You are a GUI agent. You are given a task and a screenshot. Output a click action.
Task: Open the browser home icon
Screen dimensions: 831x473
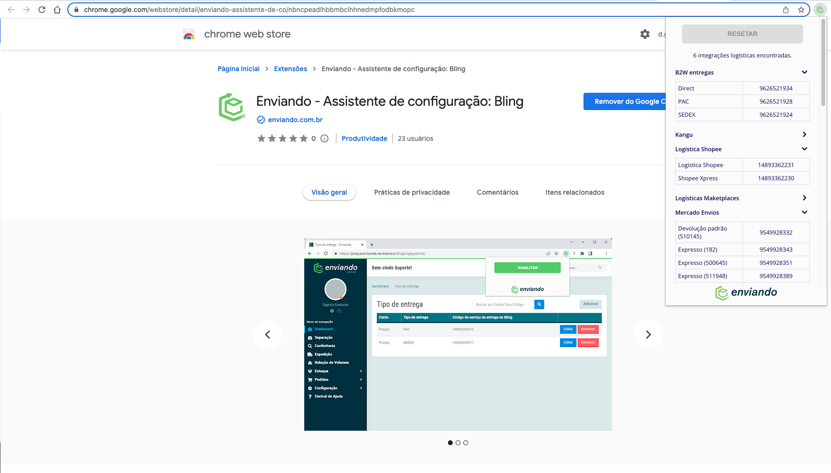tap(57, 10)
